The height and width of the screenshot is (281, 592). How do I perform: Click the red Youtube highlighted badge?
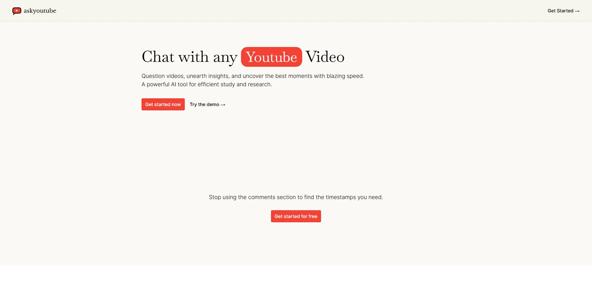(x=271, y=57)
